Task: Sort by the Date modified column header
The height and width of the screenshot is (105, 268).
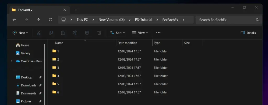Action: pyautogui.click(x=127, y=43)
